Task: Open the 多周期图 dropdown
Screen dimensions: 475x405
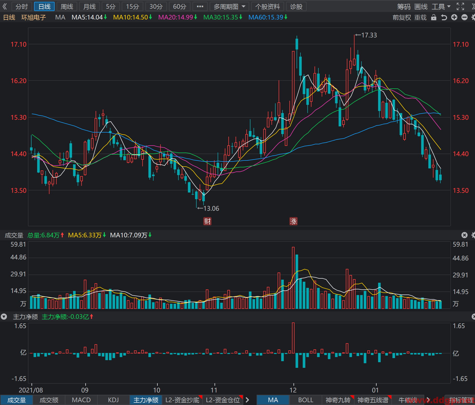Action: tap(229, 6)
